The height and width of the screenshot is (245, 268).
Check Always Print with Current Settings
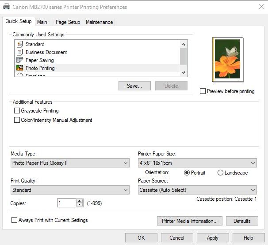(x=14, y=220)
